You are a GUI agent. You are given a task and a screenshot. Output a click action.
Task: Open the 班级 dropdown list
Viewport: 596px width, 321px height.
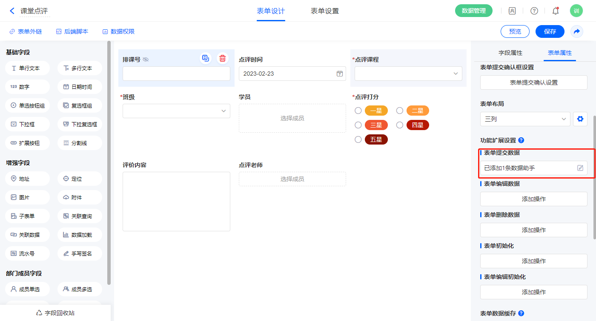[x=176, y=111]
